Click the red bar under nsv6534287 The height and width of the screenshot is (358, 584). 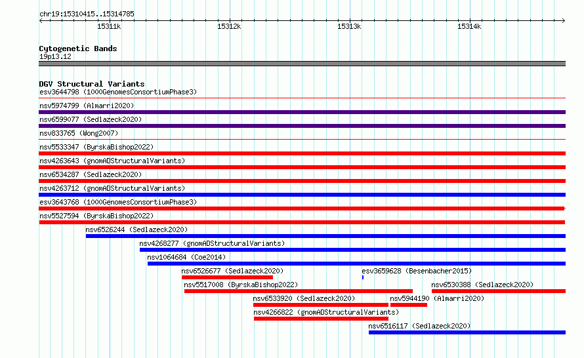[302, 181]
